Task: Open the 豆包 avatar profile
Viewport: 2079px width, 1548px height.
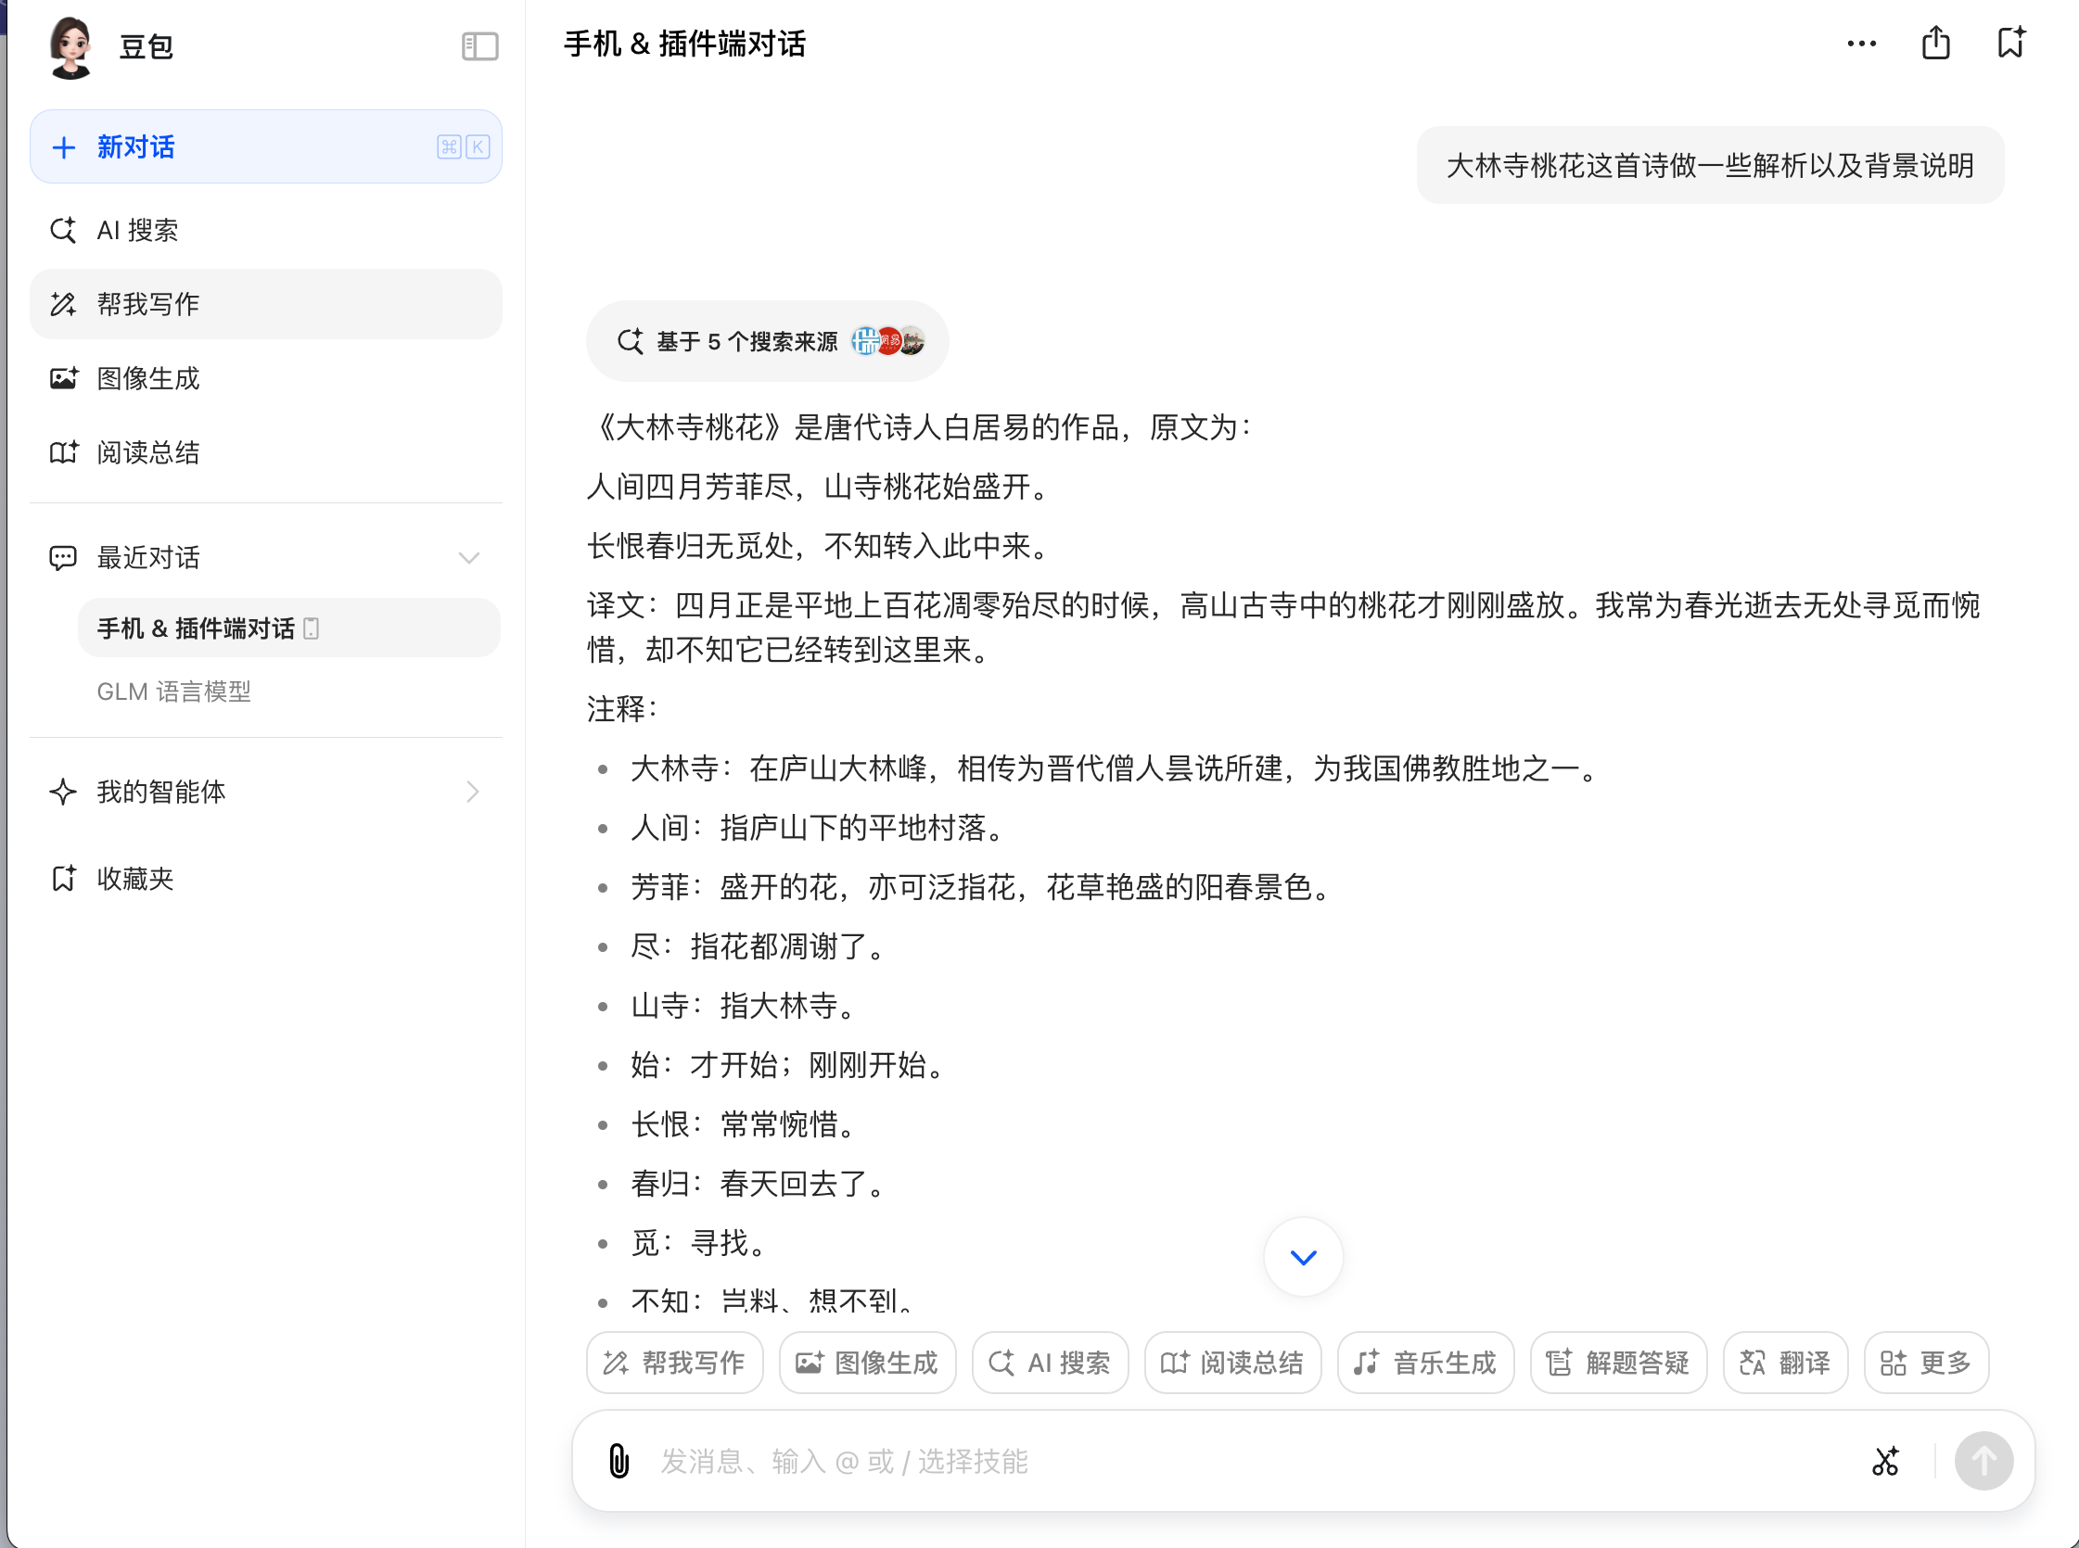Action: click(x=70, y=47)
